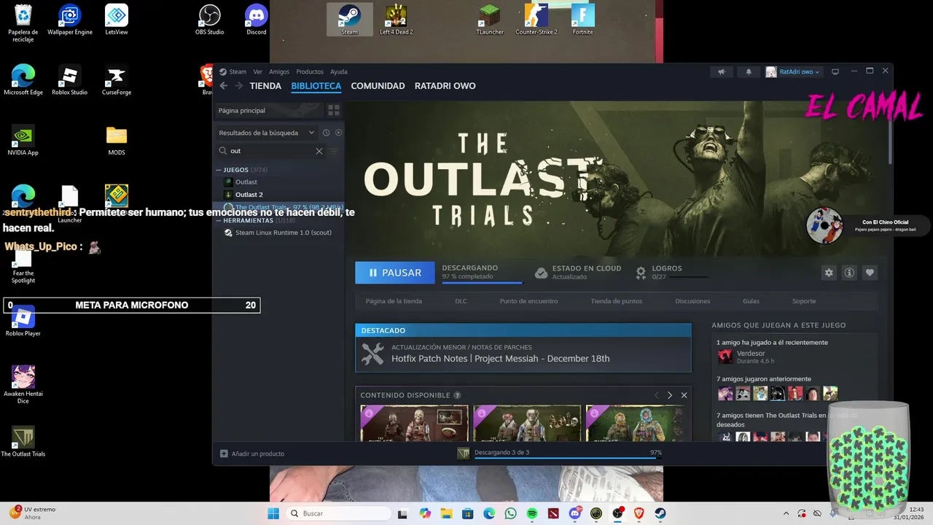Add Outlast Trials to favorites heart

point(870,273)
